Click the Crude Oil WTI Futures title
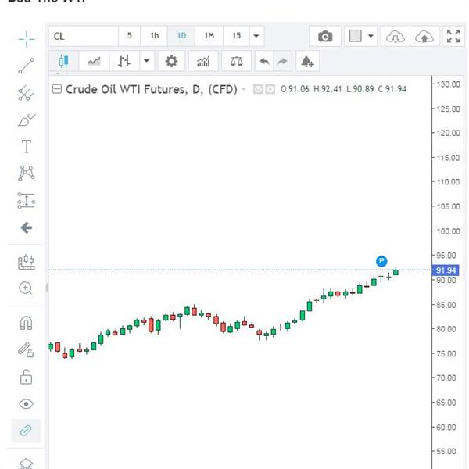The image size is (469, 469). coord(152,89)
